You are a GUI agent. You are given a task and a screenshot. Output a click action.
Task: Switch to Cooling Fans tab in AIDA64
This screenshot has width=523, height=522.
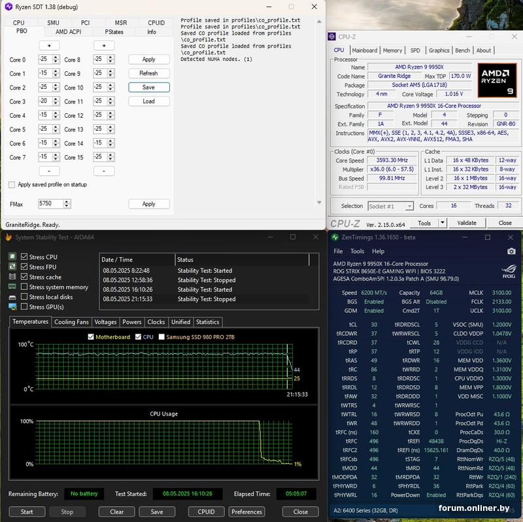71,322
